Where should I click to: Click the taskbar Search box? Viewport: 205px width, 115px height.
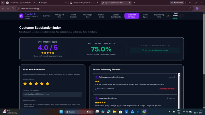(79, 112)
